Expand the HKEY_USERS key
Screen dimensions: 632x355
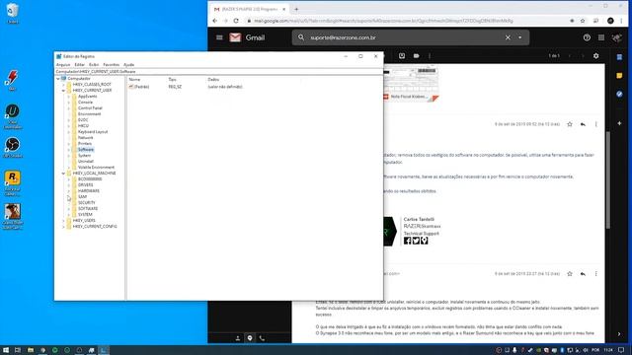(63, 221)
